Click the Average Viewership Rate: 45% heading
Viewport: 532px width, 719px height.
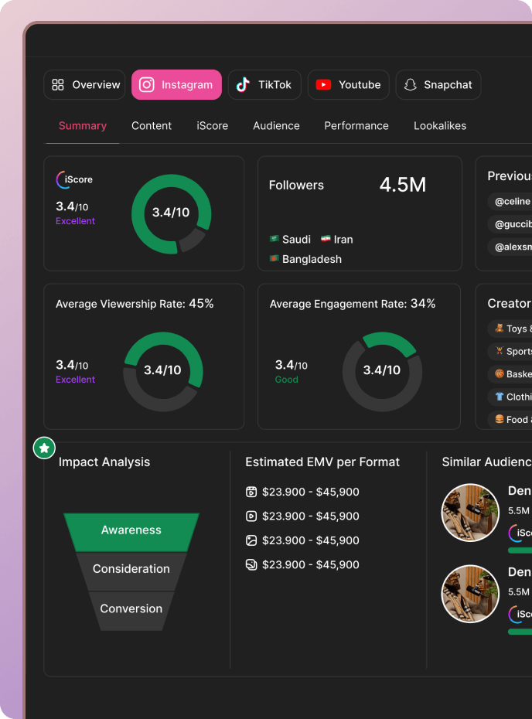point(135,304)
